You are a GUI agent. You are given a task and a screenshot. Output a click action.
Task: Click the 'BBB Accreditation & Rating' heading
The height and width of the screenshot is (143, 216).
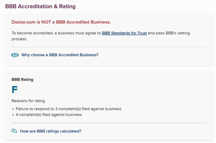40,7
